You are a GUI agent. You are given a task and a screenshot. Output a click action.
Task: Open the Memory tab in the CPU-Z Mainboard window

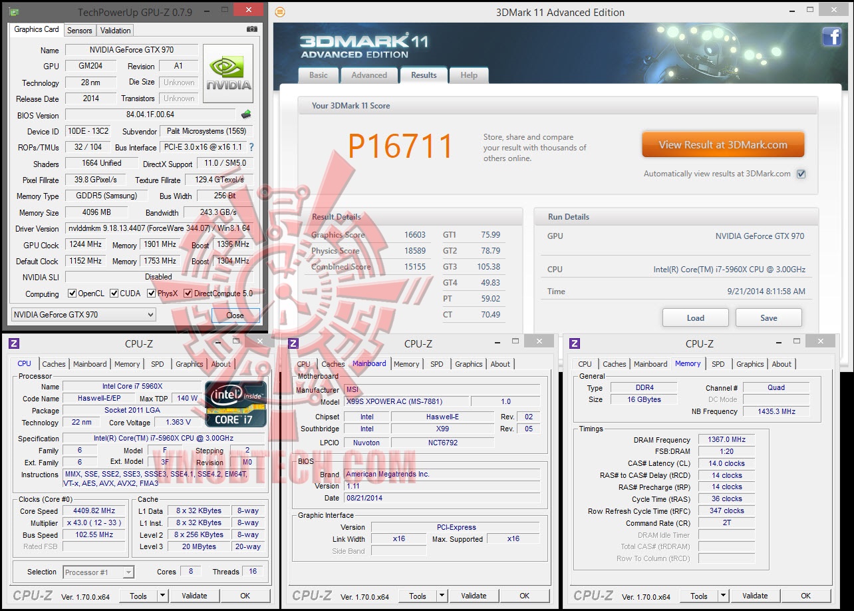[x=406, y=364]
